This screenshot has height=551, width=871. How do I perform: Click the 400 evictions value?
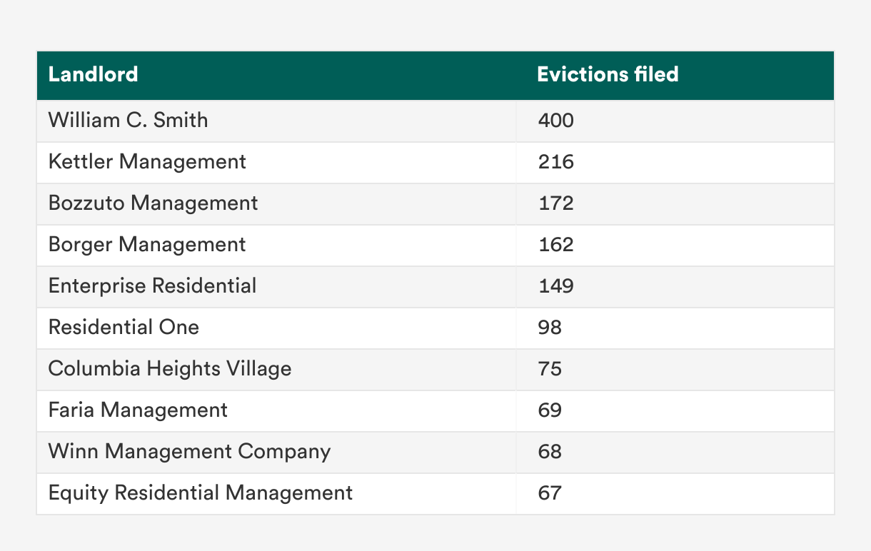pos(555,120)
